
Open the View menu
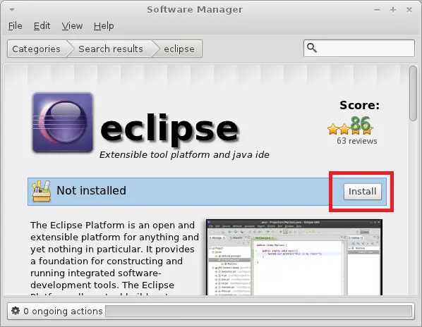72,26
